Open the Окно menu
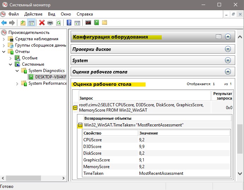 (x=66, y=14)
